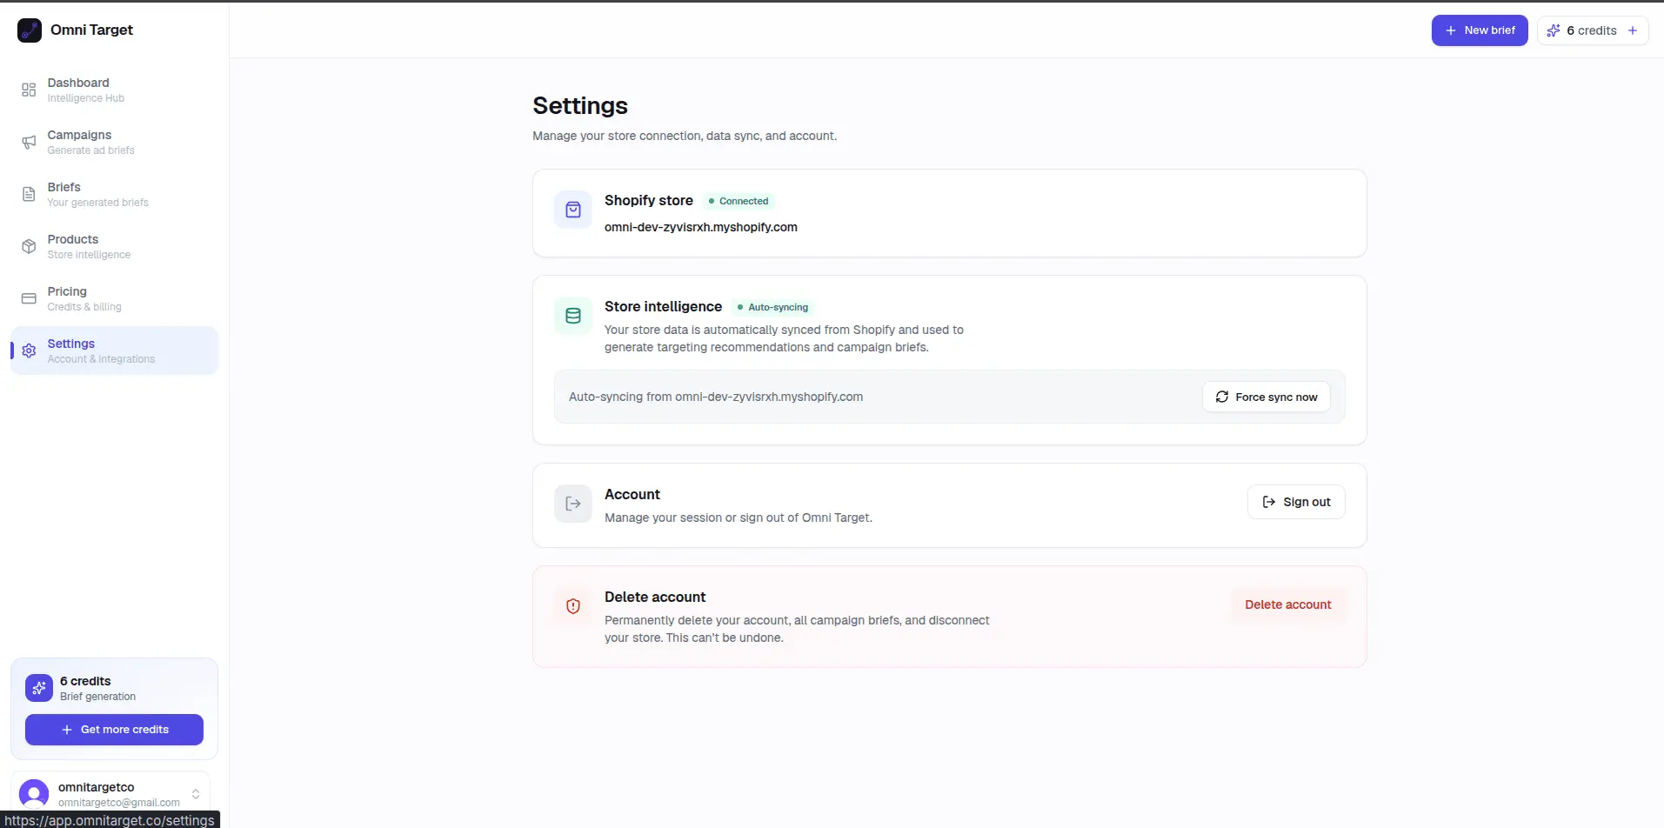Click the Omni Target logo icon
This screenshot has width=1664, height=828.
(30, 30)
